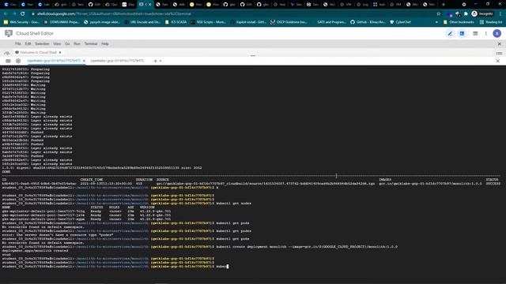The height and width of the screenshot is (284, 506).
Task: Click the Cloud Shell Editor logo
Action: [9, 33]
